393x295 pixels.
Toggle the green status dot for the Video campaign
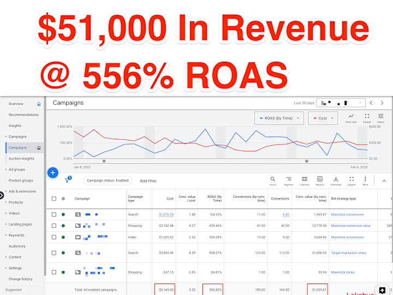pyautogui.click(x=63, y=237)
